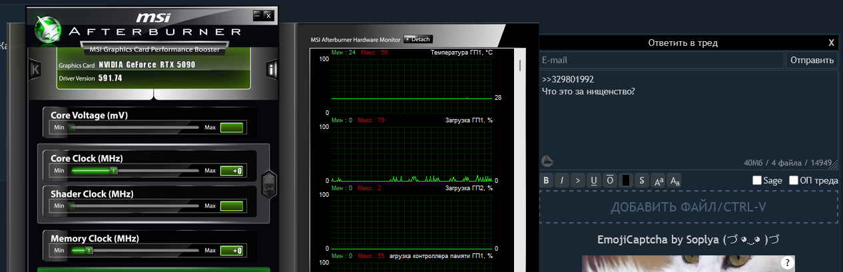Image resolution: width=843 pixels, height=272 pixels.
Task: Click the GPU2 load (Загрузка ГП2) graph
Action: tap(412, 221)
